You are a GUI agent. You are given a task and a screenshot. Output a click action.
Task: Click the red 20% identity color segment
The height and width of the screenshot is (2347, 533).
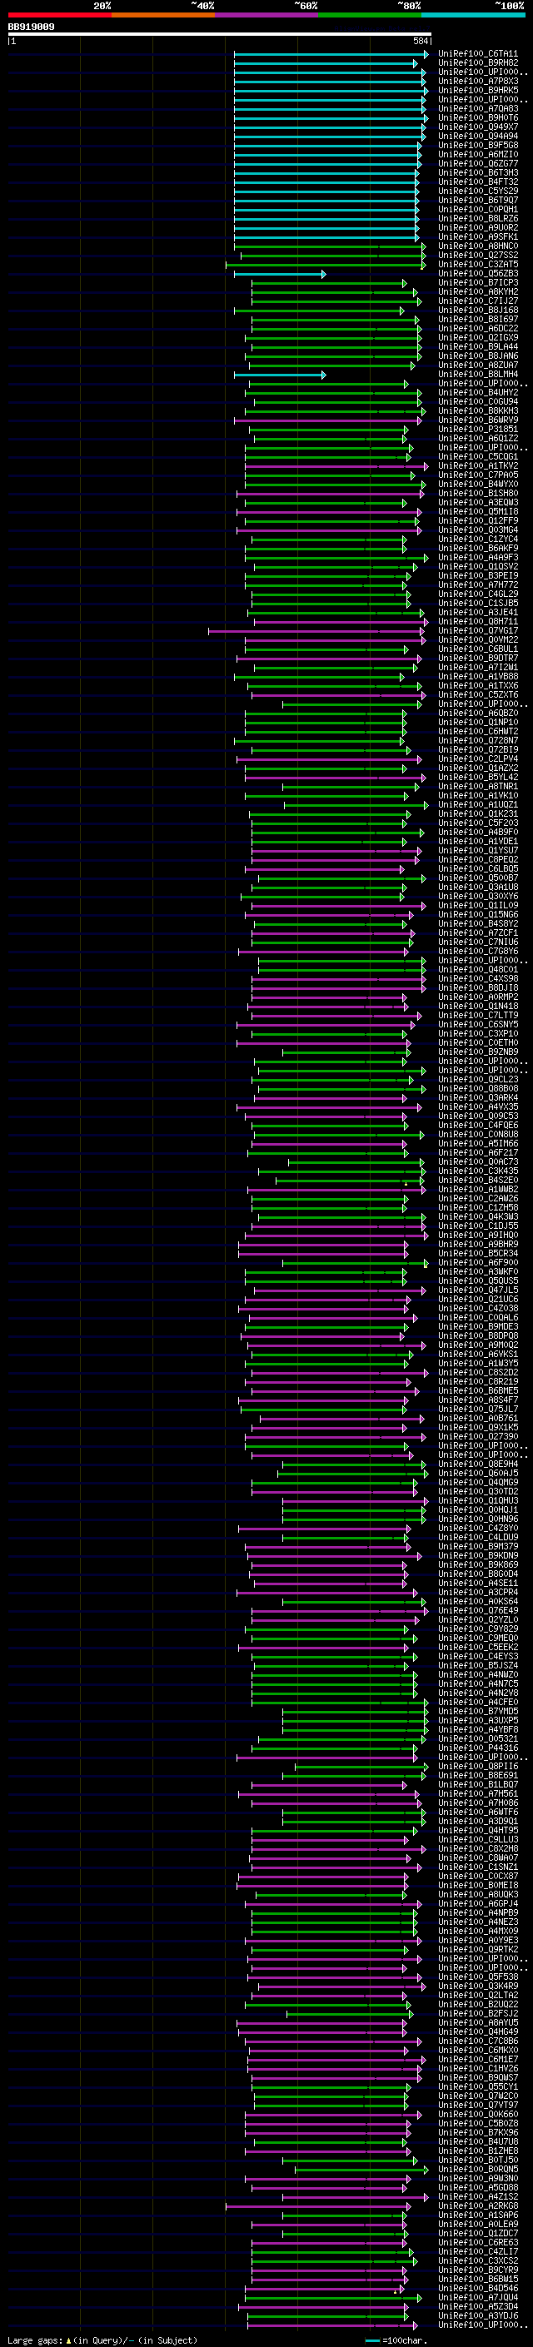pyautogui.click(x=59, y=16)
